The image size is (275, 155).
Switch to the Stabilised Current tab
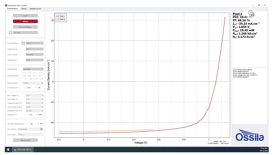(x=36, y=9)
